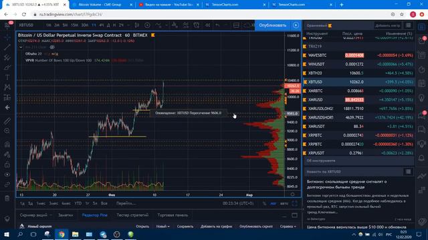Open the watchlist panel icon in right sidebar
Screen dimensions: 428x240
pos(422,27)
